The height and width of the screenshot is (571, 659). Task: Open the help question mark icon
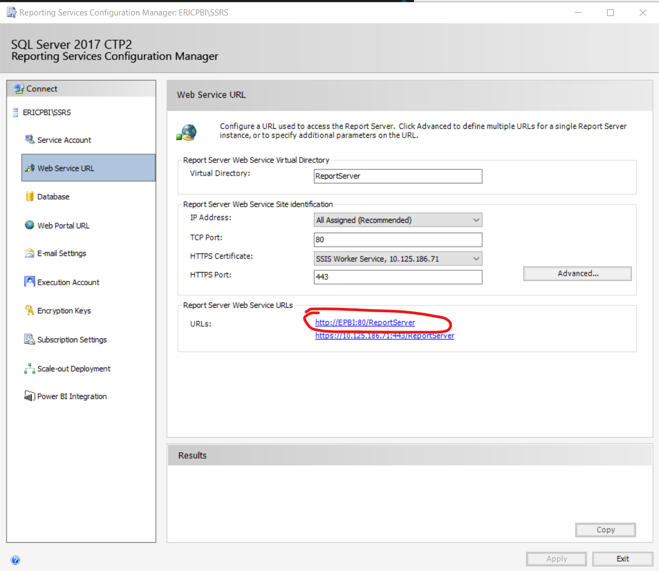15,559
